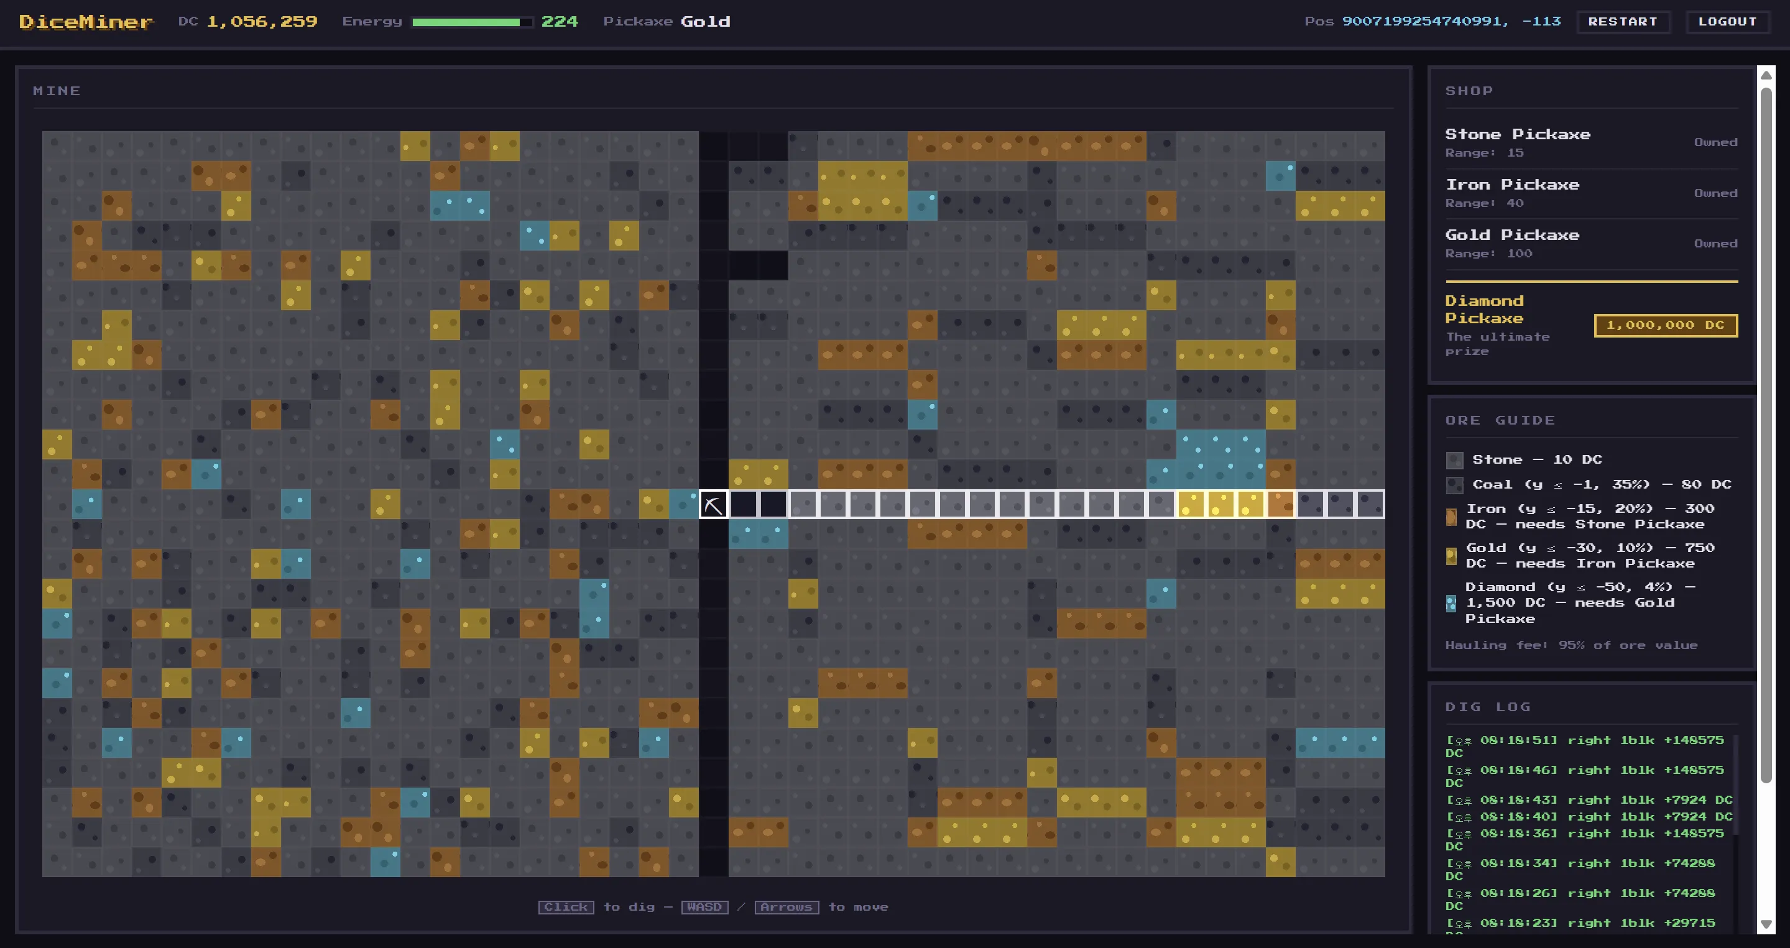
Task: Click the RESTART button
Action: 1623,22
